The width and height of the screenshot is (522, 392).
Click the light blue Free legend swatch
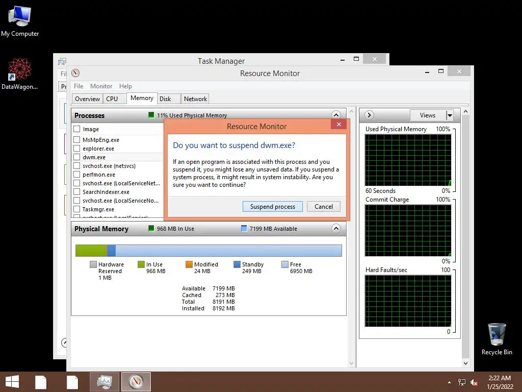285,264
